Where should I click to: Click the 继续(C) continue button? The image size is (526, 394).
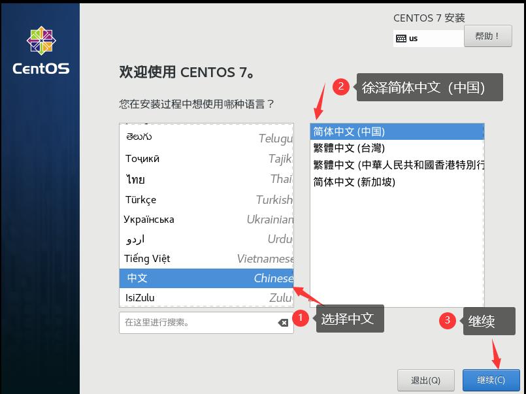tap(491, 380)
